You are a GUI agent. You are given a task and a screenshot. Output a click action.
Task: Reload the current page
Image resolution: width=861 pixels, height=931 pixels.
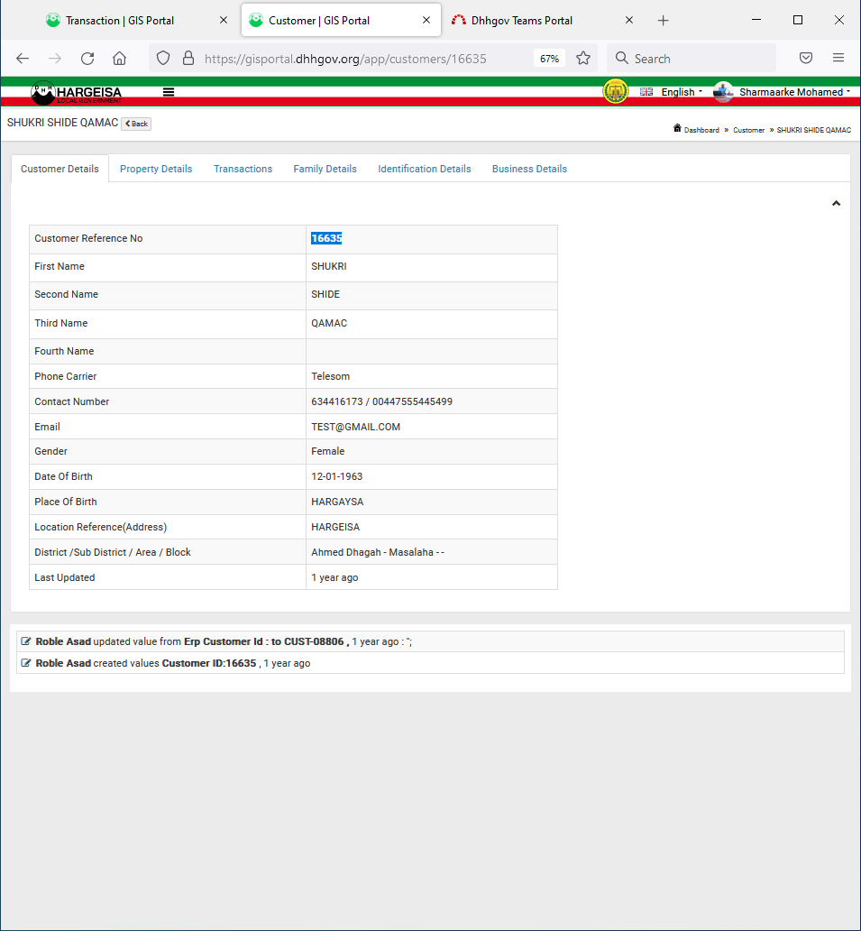[87, 58]
